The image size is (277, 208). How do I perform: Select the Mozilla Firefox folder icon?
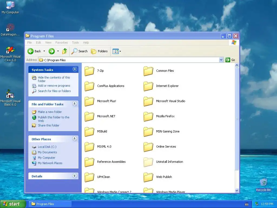[x=148, y=117]
